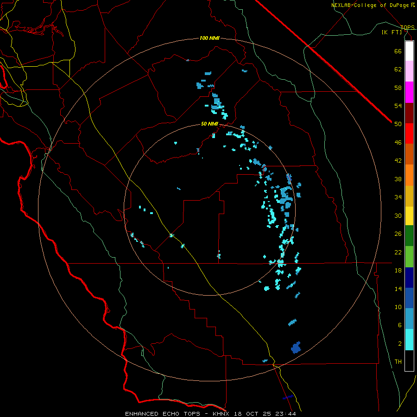Click the "14" legend value
The image size is (417, 417).
[x=398, y=289]
